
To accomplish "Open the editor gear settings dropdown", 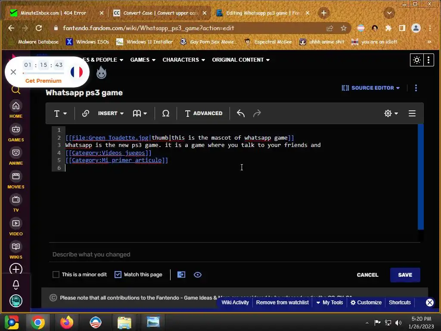I will click(391, 113).
